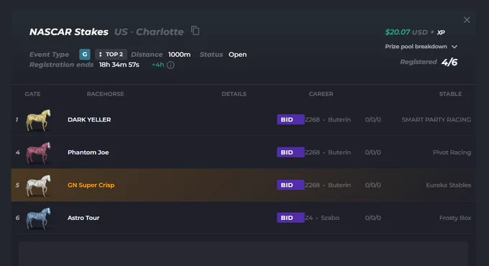Copy the NASCAR Stakes race link icon
This screenshot has height=266, width=489.
(x=195, y=31)
